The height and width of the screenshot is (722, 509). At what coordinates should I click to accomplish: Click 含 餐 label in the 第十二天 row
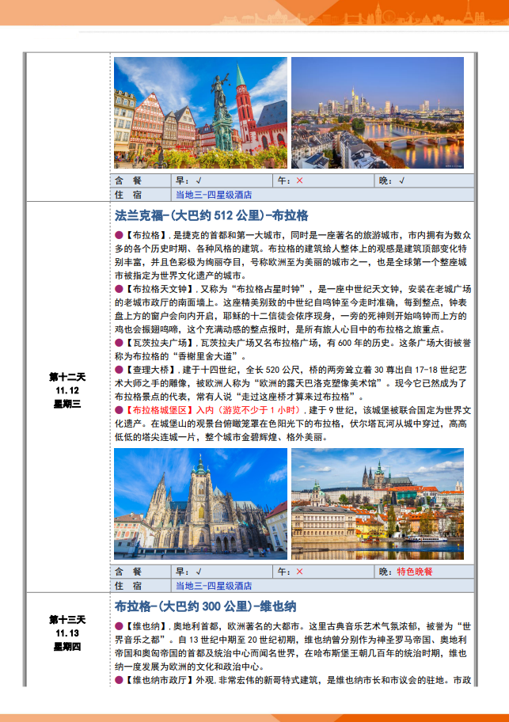pyautogui.click(x=128, y=572)
